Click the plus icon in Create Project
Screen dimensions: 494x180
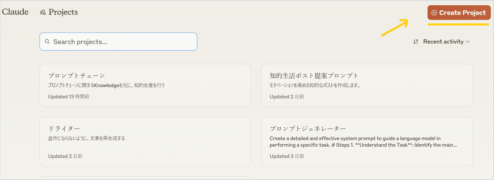point(434,13)
